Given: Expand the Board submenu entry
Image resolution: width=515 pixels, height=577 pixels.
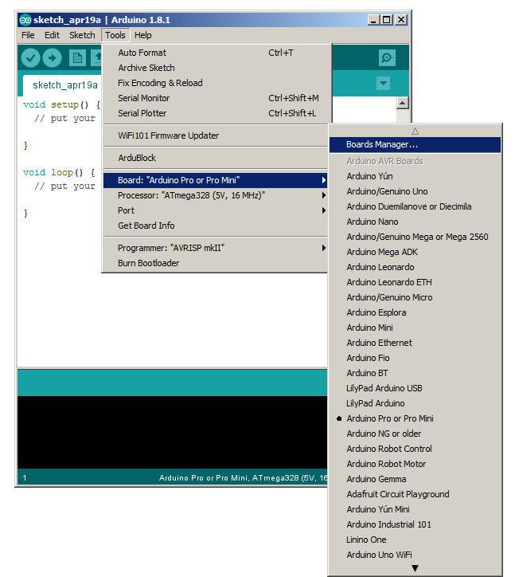Looking at the screenshot, I should coord(216,180).
